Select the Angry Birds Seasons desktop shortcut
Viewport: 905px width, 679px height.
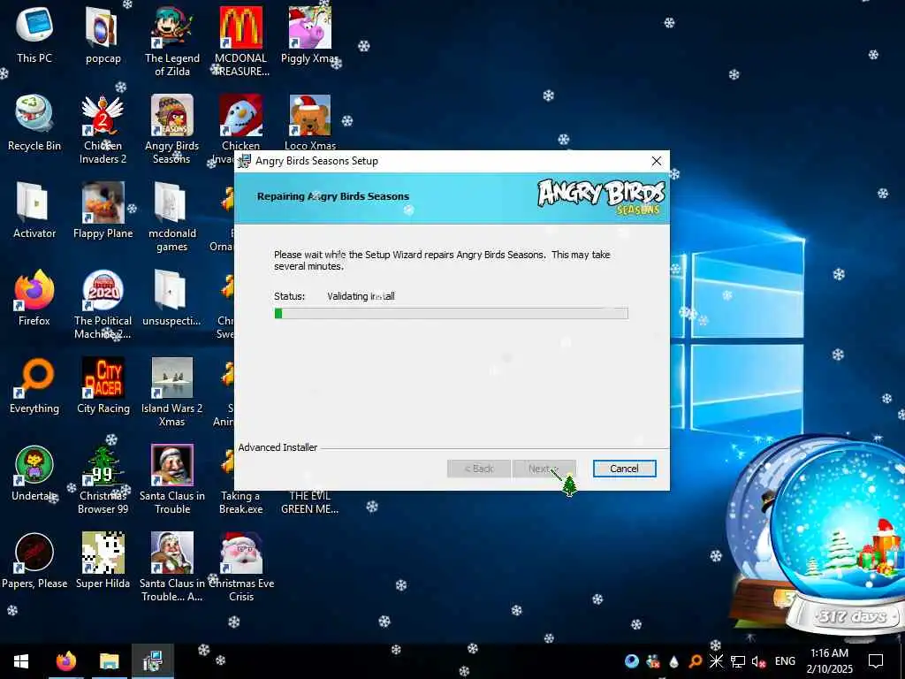[x=172, y=128]
